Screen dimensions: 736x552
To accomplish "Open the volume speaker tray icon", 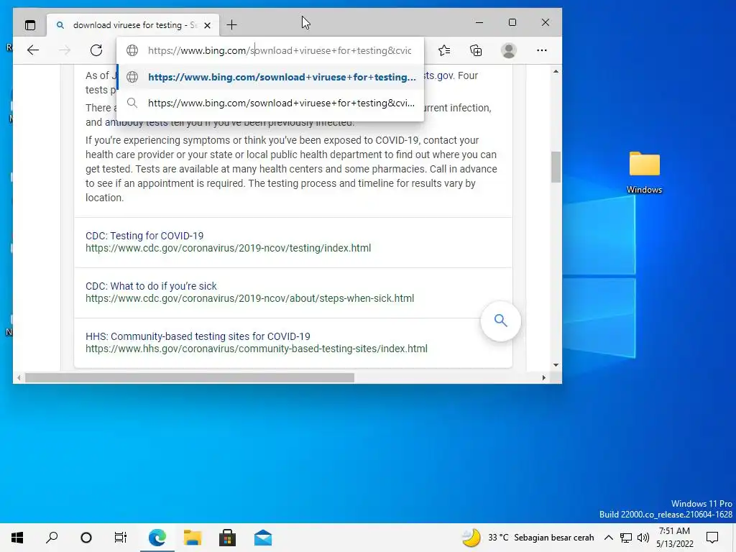I will (643, 538).
